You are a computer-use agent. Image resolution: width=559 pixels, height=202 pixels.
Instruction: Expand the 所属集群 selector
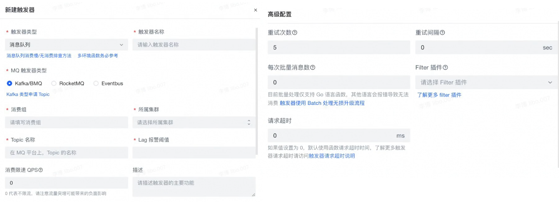(194, 122)
